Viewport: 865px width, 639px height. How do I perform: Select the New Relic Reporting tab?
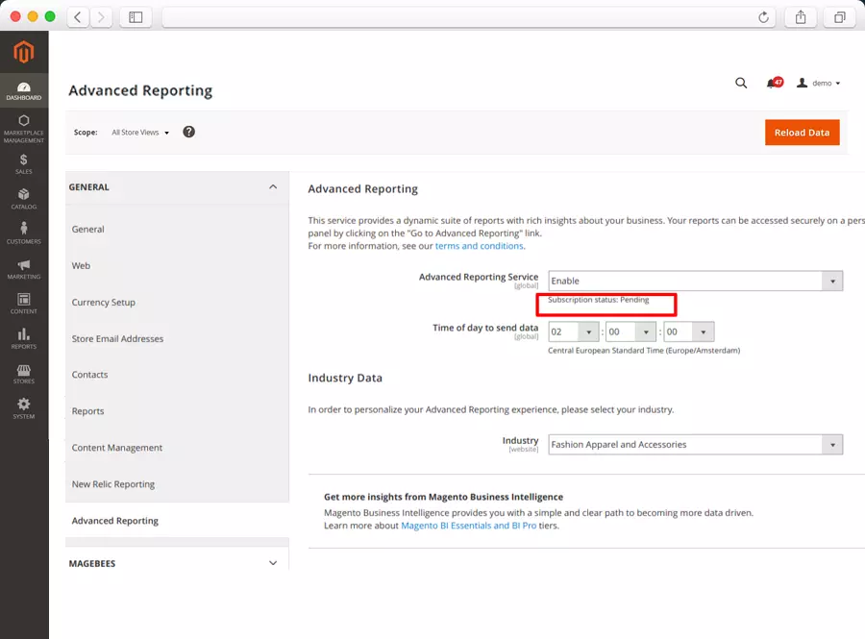(x=113, y=484)
